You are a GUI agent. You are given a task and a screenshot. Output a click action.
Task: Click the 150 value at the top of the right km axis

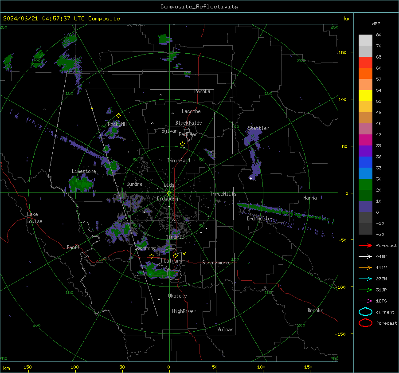pyautogui.click(x=343, y=52)
